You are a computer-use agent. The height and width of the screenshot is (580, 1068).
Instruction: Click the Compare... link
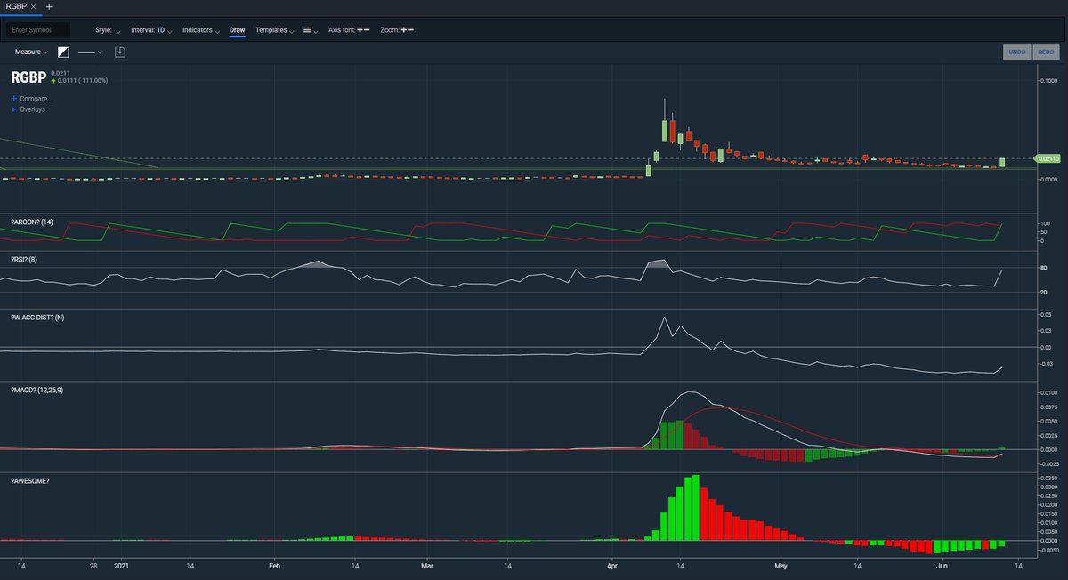point(32,99)
